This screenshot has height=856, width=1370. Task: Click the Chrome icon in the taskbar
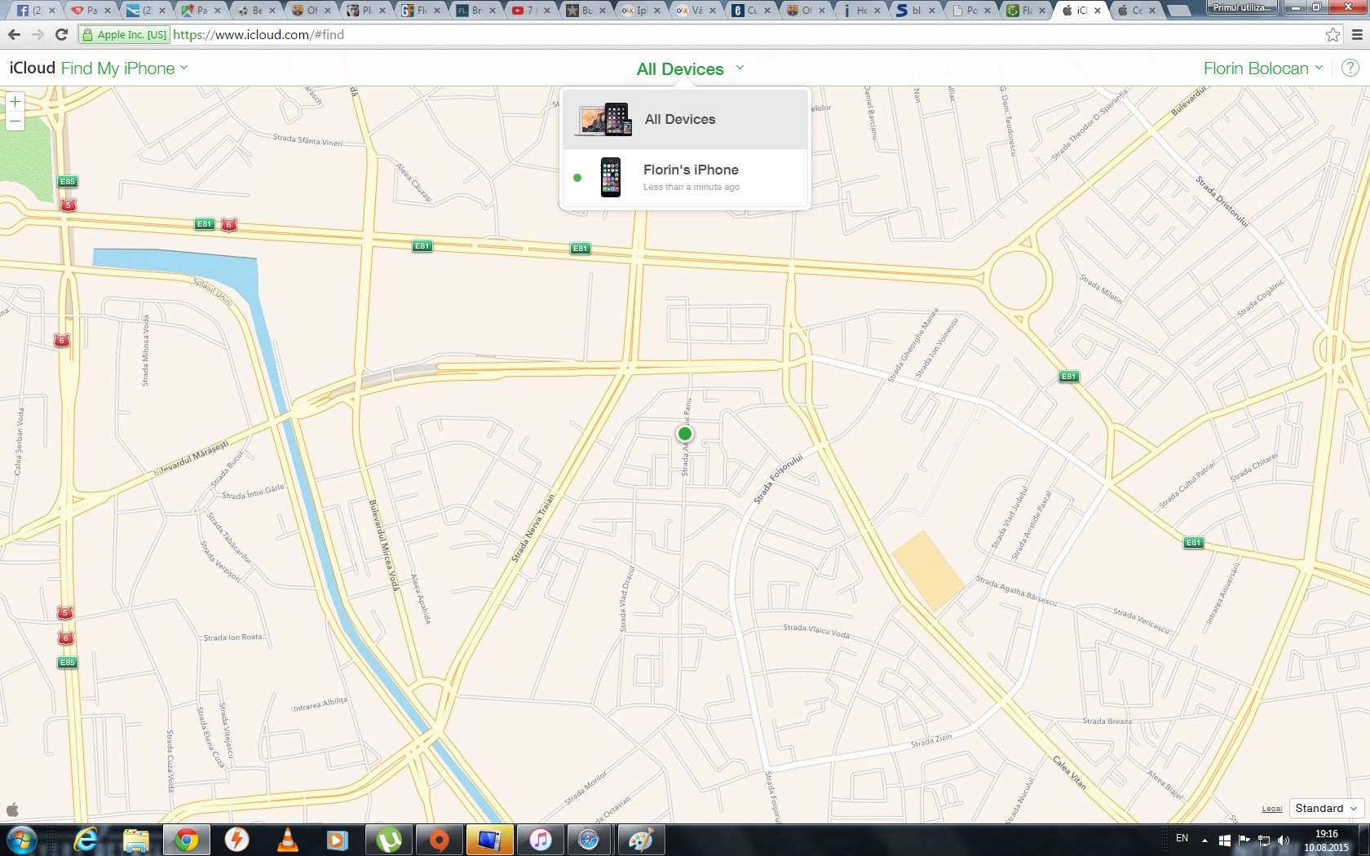(187, 840)
